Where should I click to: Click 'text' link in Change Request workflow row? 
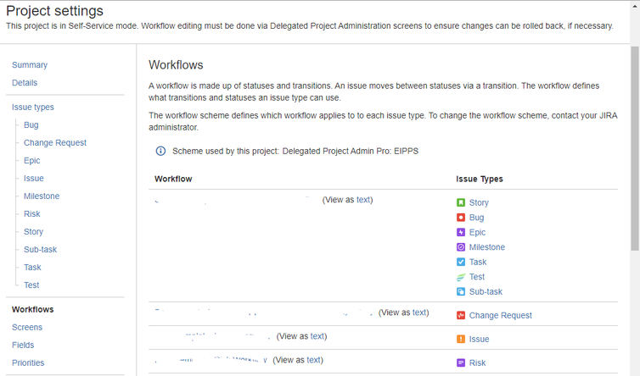419,312
